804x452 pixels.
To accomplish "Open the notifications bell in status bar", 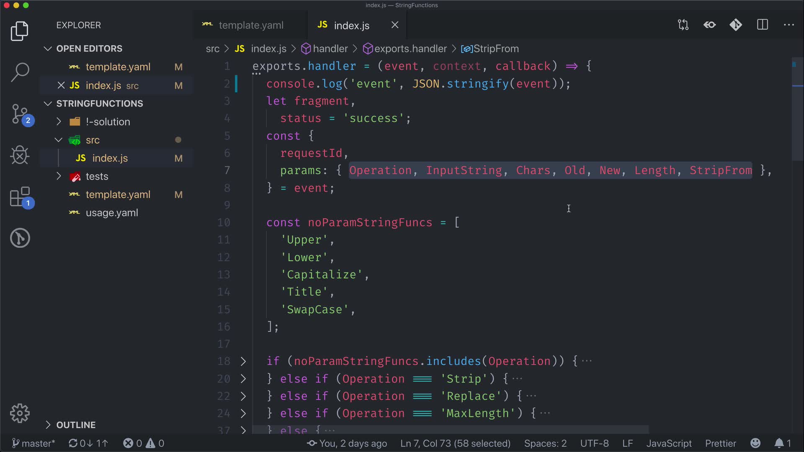I will (779, 443).
